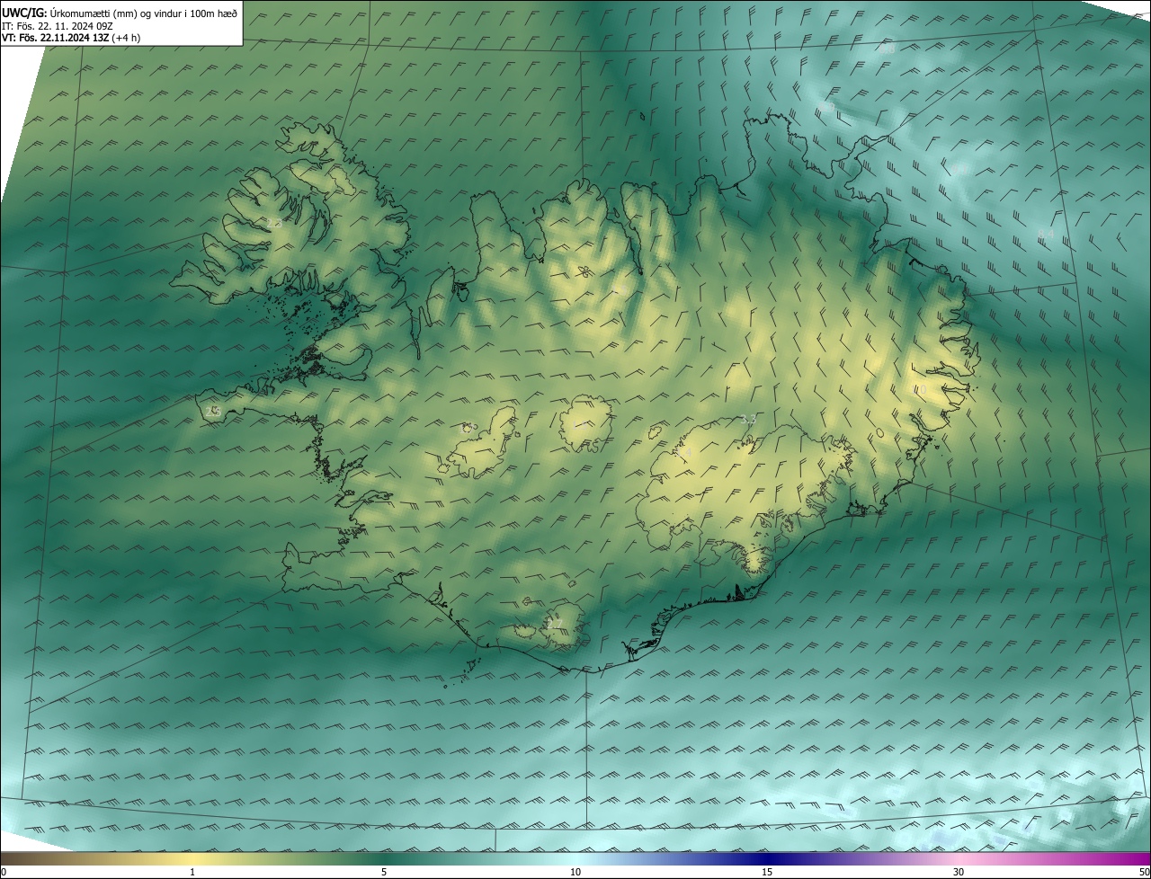Screen dimensions: 1151x879
Task: Click the "2.7" value near the south coast glacier
Action: point(554,624)
